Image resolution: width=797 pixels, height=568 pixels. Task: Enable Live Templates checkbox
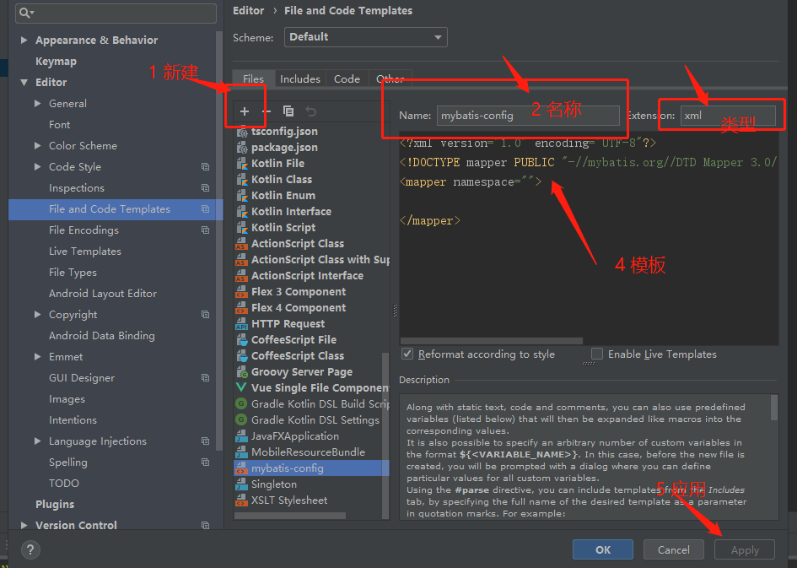(x=597, y=354)
